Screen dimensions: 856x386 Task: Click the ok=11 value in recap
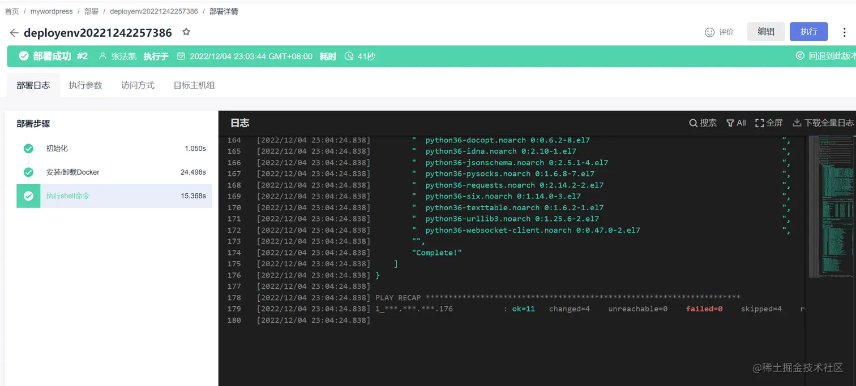pyautogui.click(x=523, y=309)
